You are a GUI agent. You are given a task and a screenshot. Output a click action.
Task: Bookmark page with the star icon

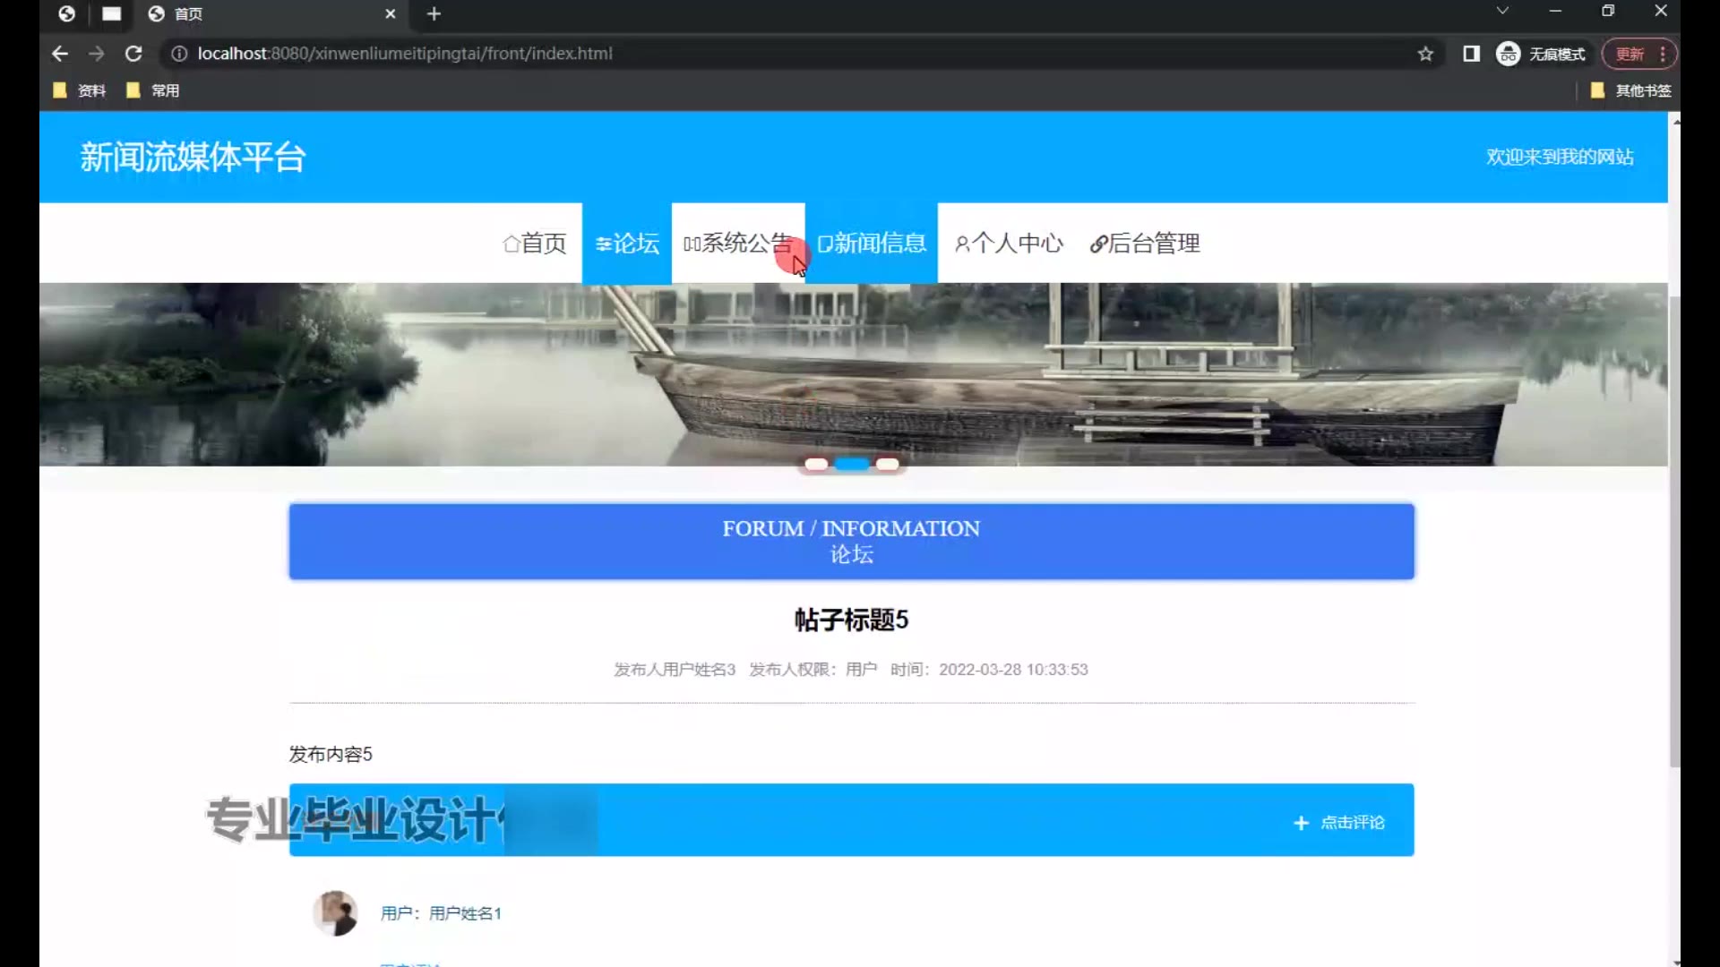pyautogui.click(x=1425, y=54)
